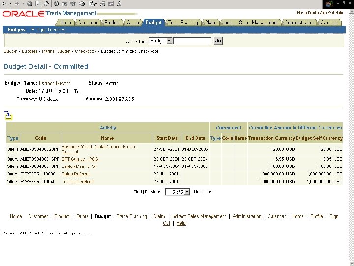Click the Next pagination link
354x266 pixels.
tap(198, 192)
